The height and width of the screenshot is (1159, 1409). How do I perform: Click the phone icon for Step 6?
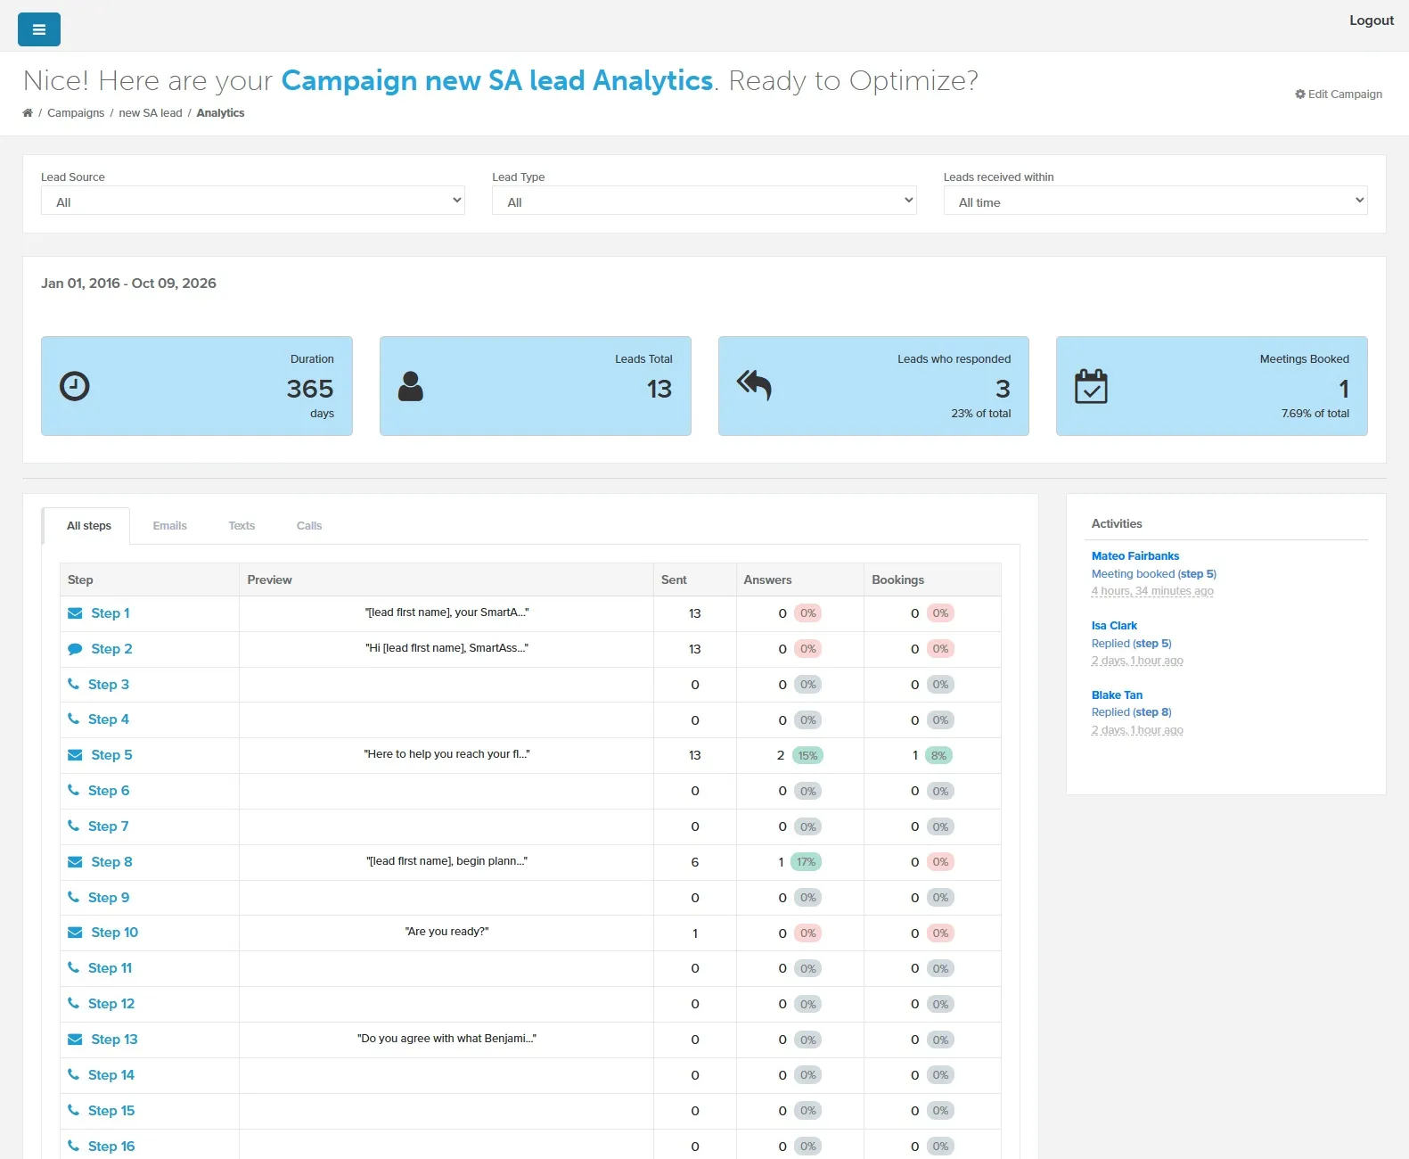74,790
